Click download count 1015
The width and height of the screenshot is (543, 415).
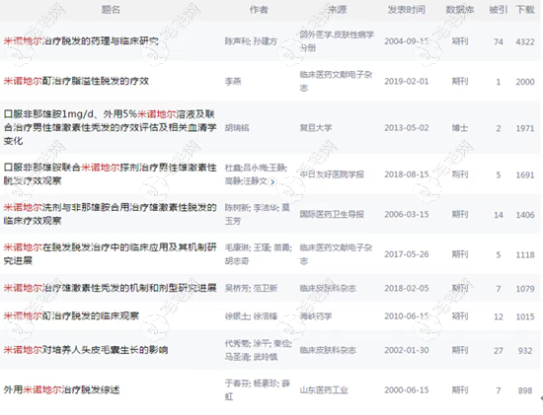[x=525, y=316]
